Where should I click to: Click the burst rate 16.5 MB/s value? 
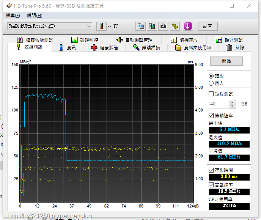pos(229,192)
